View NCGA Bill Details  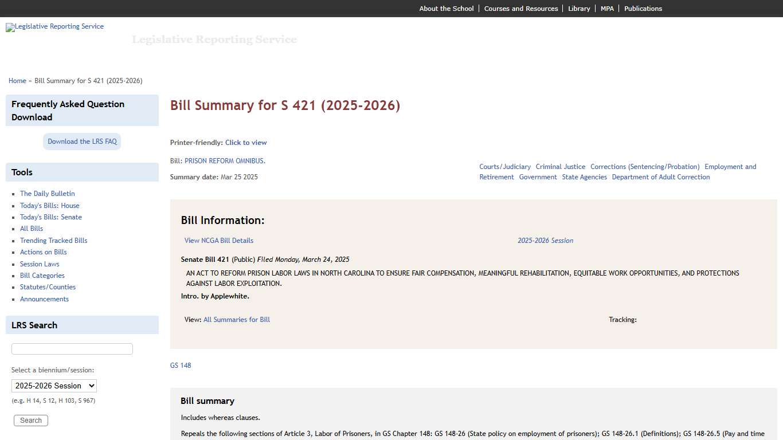(218, 240)
